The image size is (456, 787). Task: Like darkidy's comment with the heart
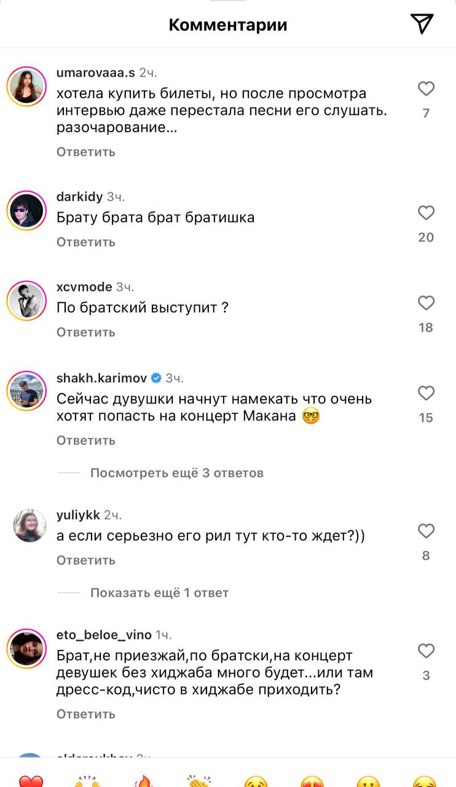point(426,213)
